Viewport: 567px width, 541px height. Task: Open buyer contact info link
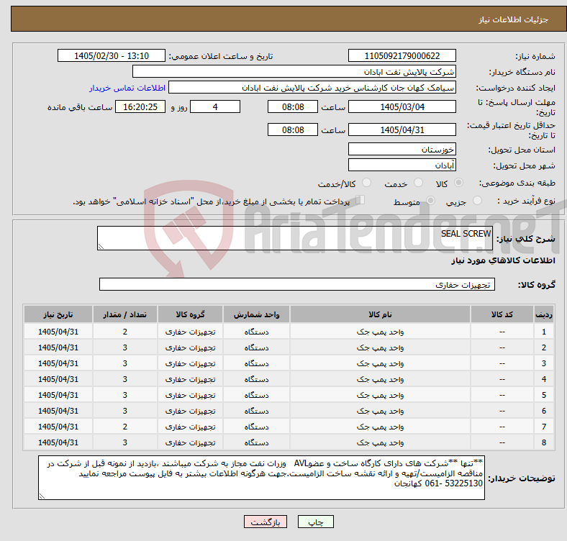click(x=127, y=88)
